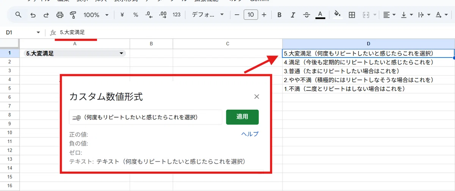
Task: Decrease font size with minus button
Action: click(x=237, y=15)
